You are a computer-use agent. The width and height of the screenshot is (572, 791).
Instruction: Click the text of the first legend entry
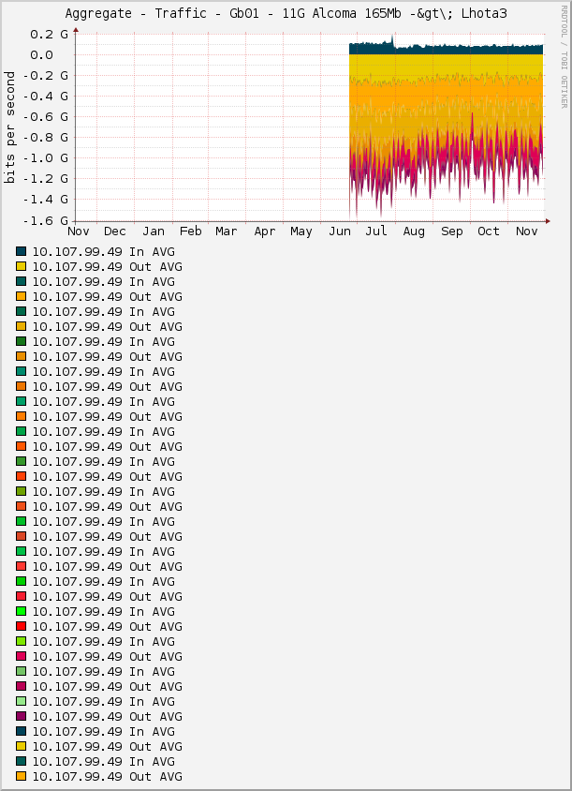tap(103, 251)
